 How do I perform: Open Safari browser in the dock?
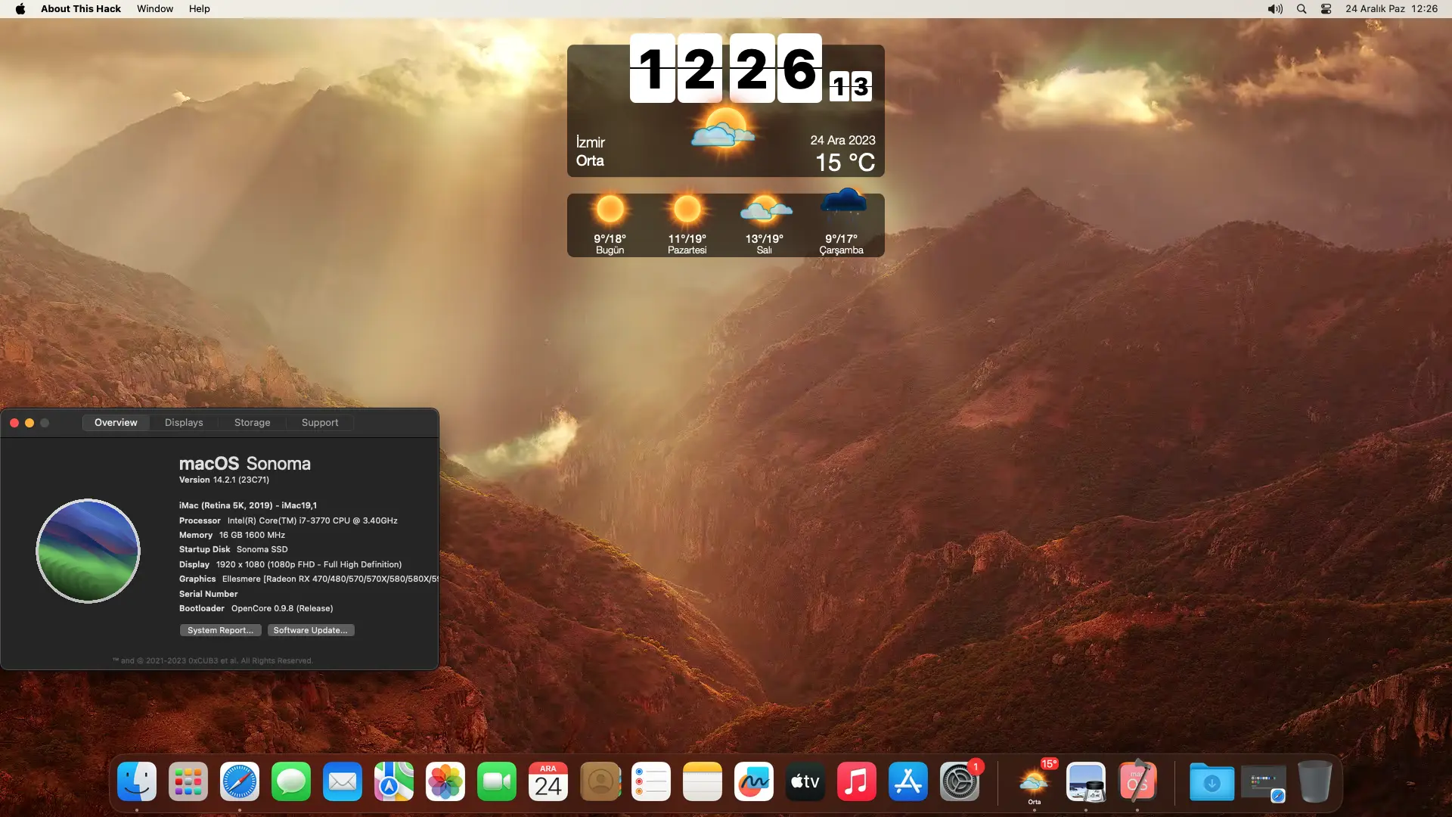pos(240,781)
